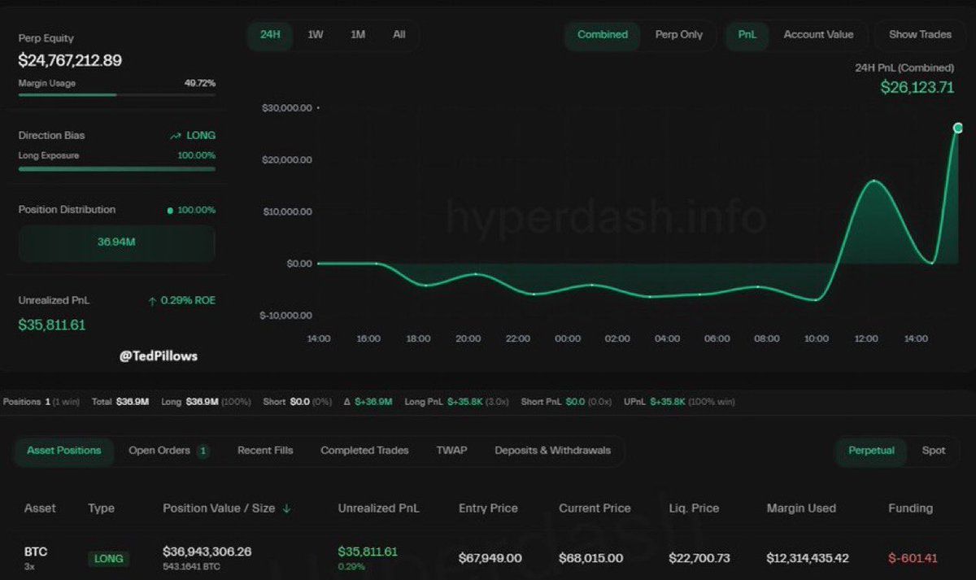Click the 36.94M position distribution bar

coord(117,243)
